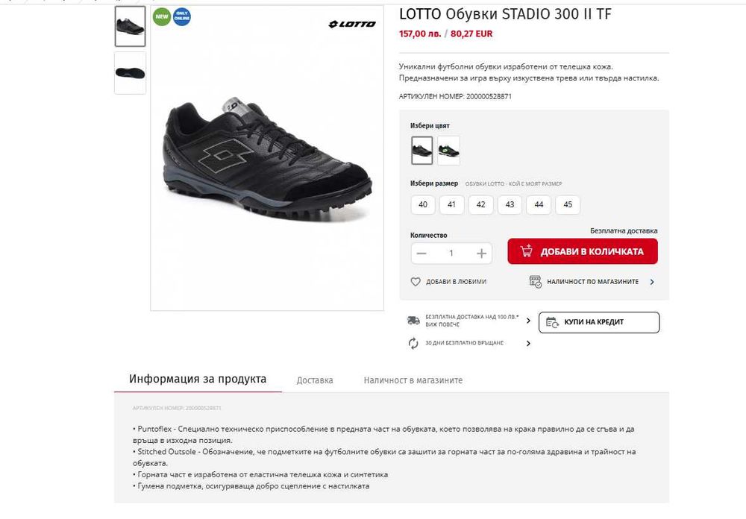
Task: Open availability by stores chevron
Action: click(x=652, y=282)
